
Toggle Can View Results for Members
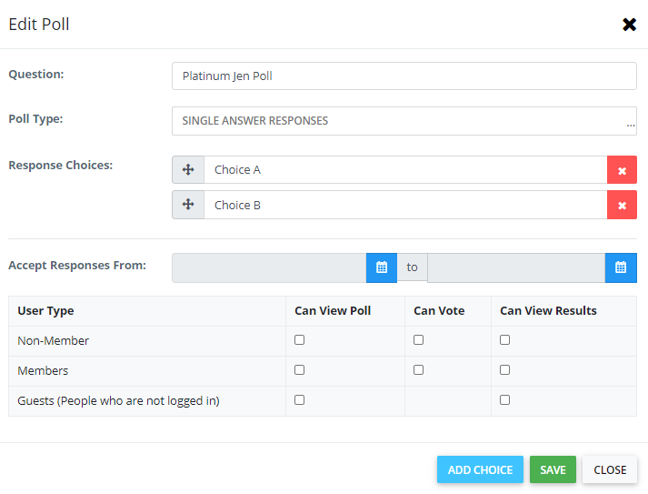pyautogui.click(x=505, y=370)
